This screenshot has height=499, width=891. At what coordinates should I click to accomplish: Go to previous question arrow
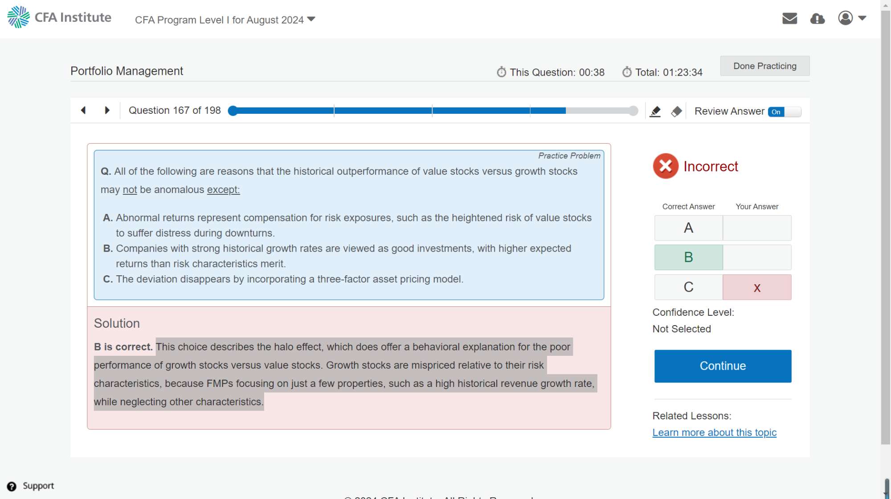83,110
